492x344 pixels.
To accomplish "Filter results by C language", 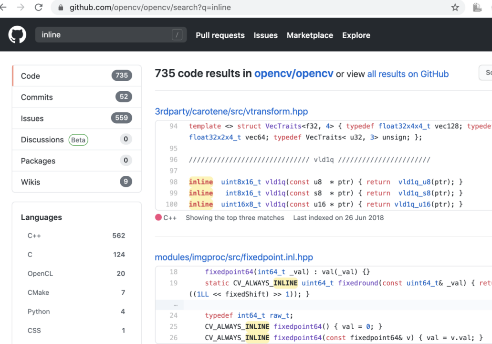I will [x=76, y=255].
